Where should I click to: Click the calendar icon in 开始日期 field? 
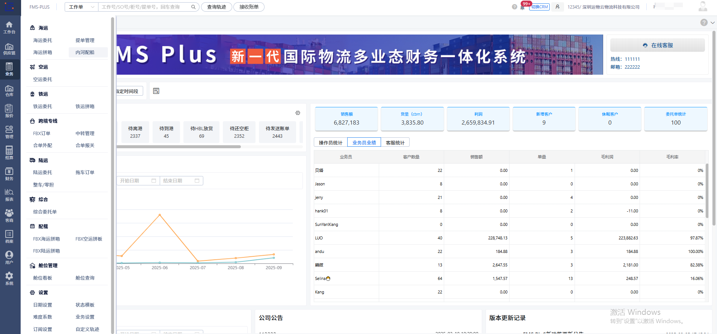point(154,181)
